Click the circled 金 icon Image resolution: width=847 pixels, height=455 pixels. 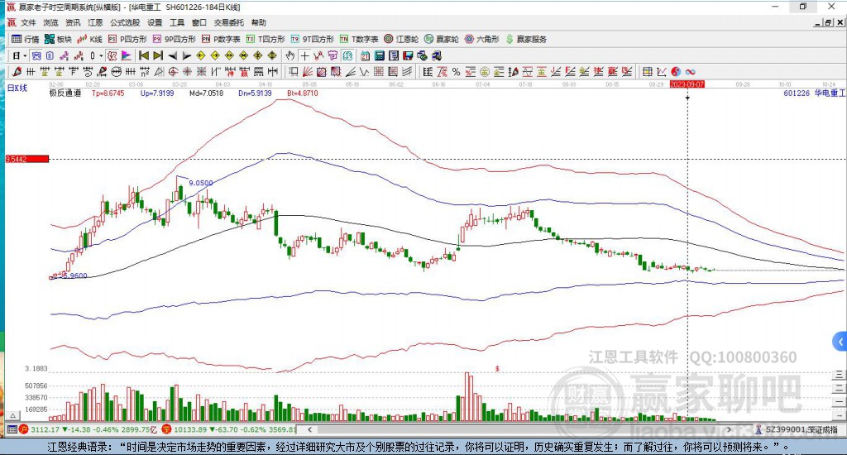click(485, 71)
